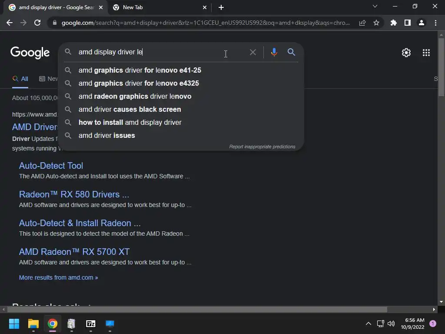This screenshot has height=334, width=445.
Task: Open the network status tray icon
Action: click(380, 324)
